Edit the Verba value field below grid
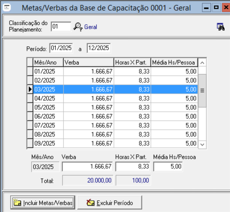230x212 pixels. (x=87, y=166)
